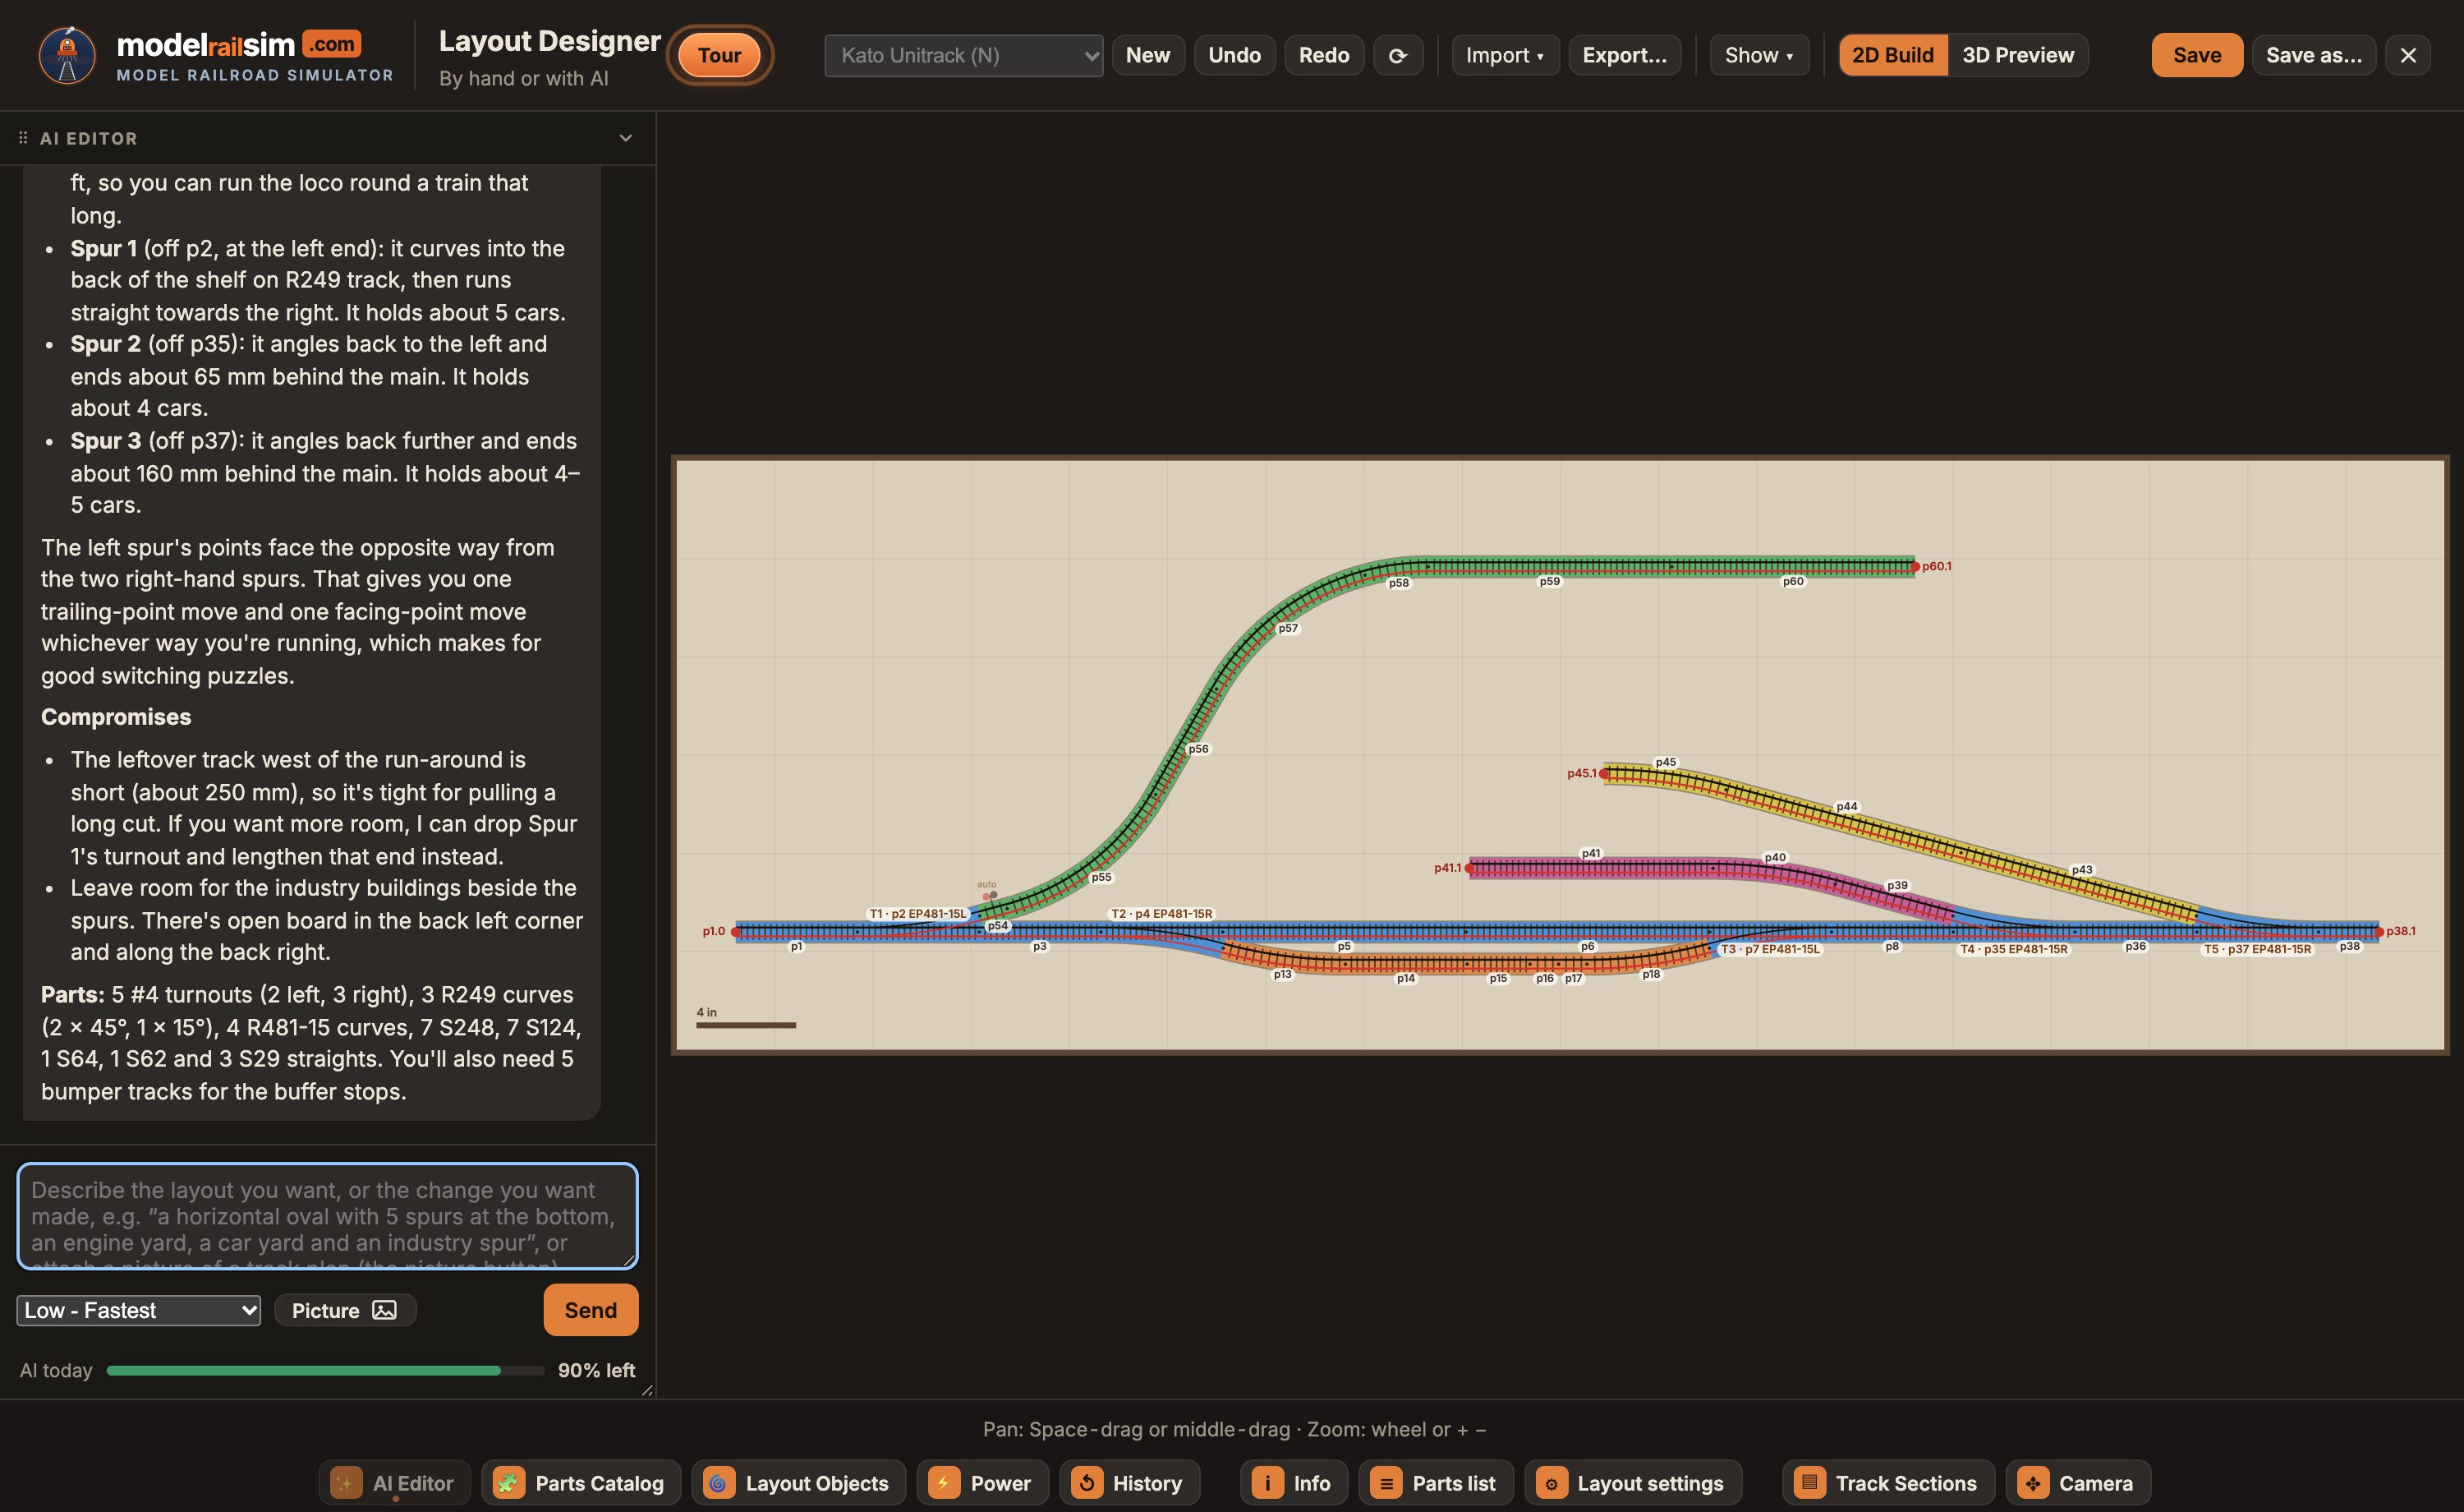The width and height of the screenshot is (2464, 1512).
Task: Switch to 3D Preview mode
Action: (2017, 55)
